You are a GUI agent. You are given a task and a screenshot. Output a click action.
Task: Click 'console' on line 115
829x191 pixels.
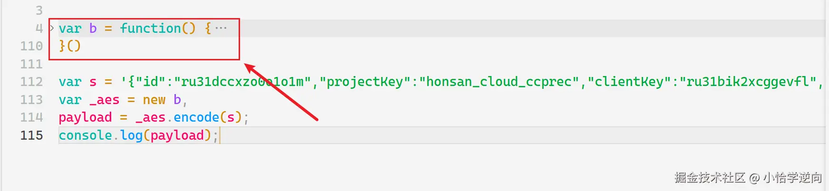85,135
